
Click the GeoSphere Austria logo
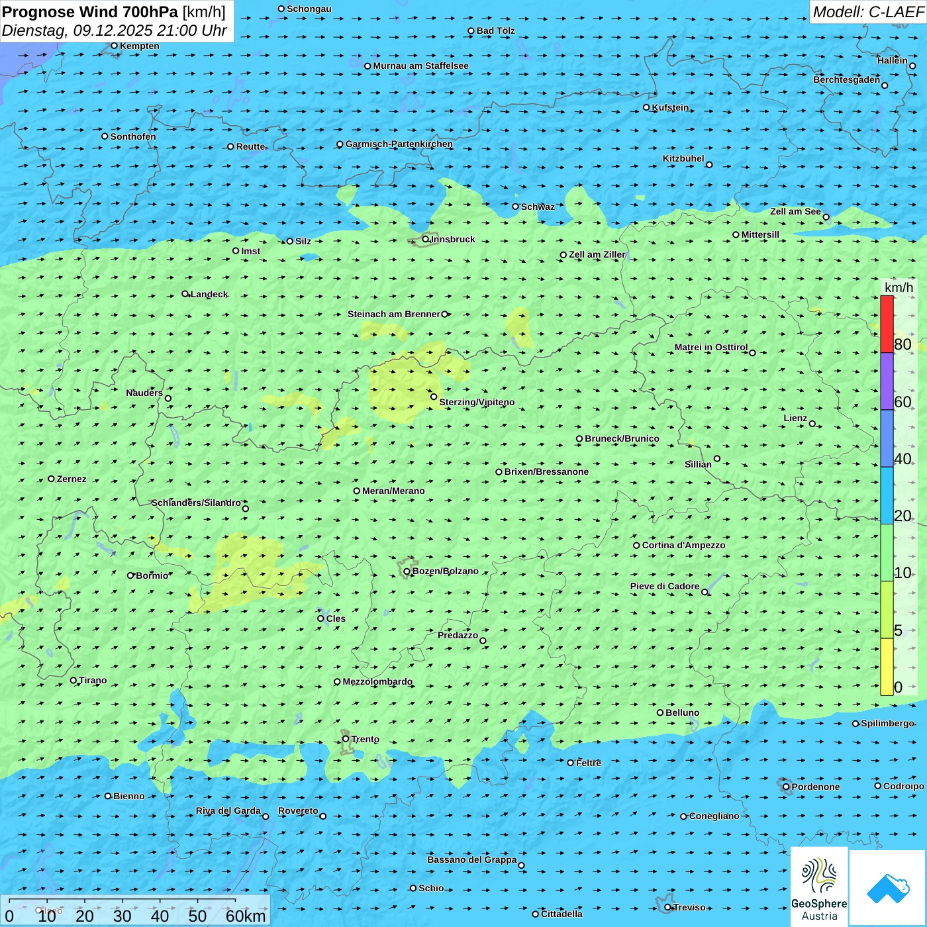[x=819, y=887]
